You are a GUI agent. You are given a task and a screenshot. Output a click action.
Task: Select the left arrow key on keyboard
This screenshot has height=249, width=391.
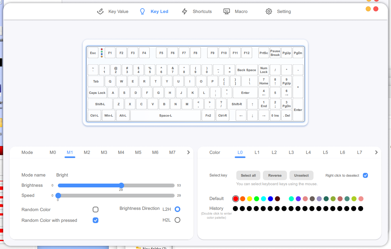[x=241, y=116]
